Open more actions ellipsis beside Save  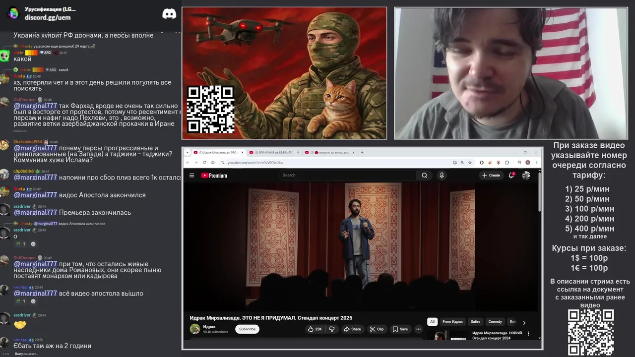coord(418,329)
